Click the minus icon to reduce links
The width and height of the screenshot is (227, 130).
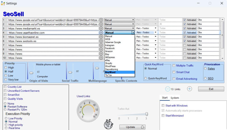pos(168,89)
